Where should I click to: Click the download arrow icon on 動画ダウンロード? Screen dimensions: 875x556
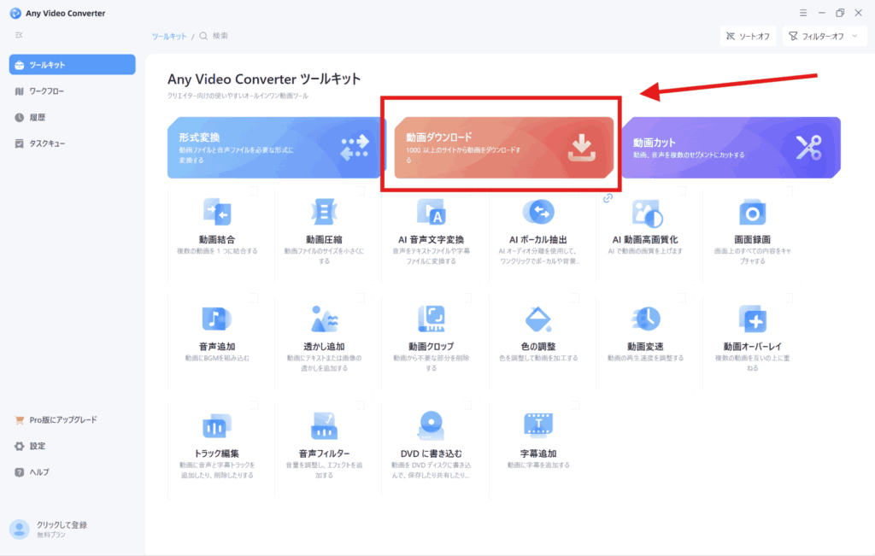pyautogui.click(x=581, y=147)
